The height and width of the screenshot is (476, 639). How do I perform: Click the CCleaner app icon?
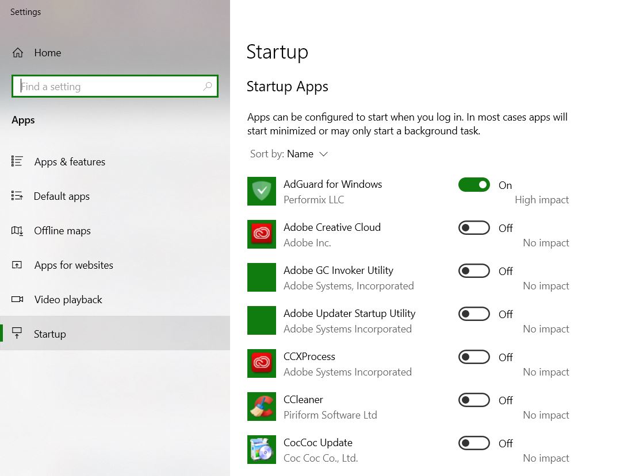click(262, 407)
